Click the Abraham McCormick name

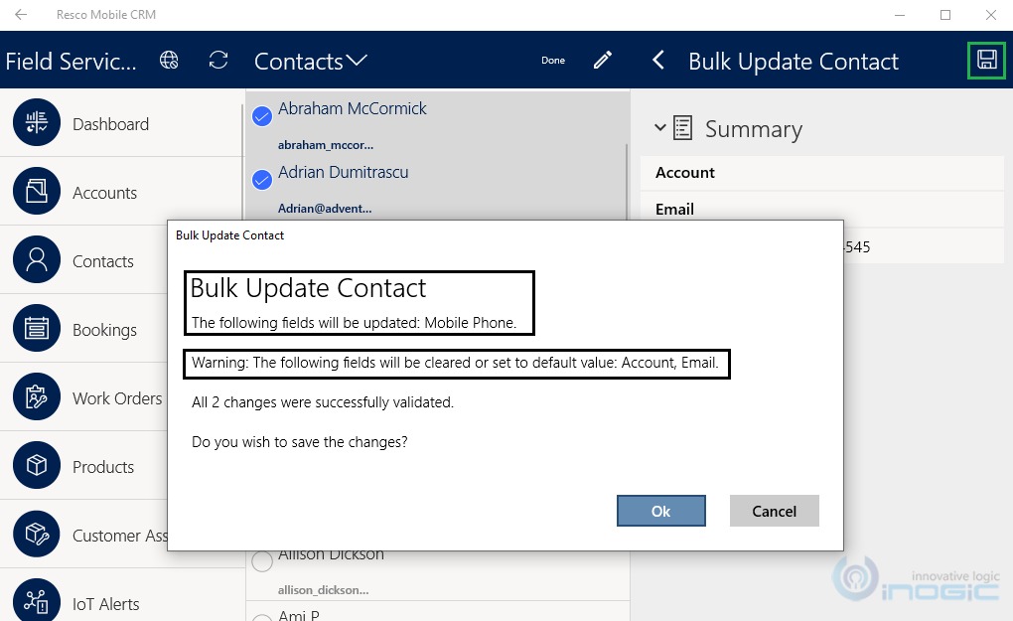353,108
